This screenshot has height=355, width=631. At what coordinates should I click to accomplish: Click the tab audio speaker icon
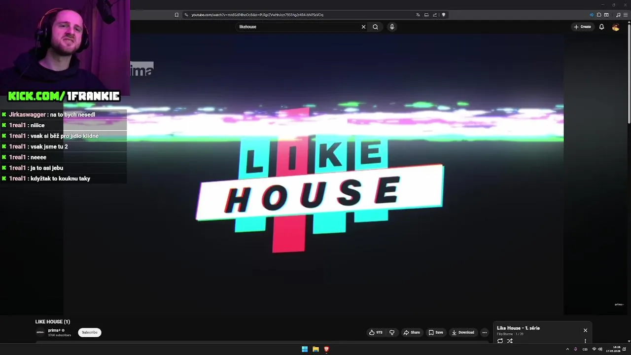coord(592,15)
